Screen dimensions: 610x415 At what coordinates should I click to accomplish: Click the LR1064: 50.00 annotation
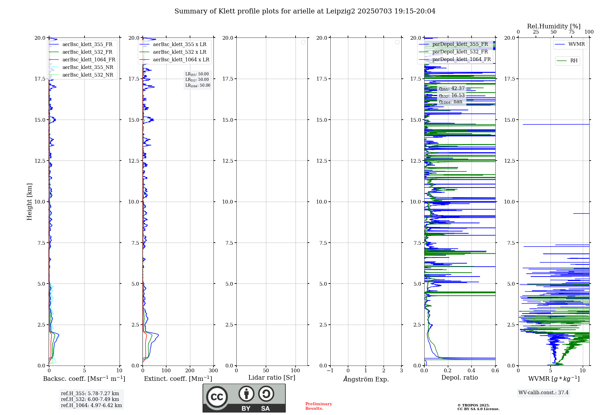point(198,85)
